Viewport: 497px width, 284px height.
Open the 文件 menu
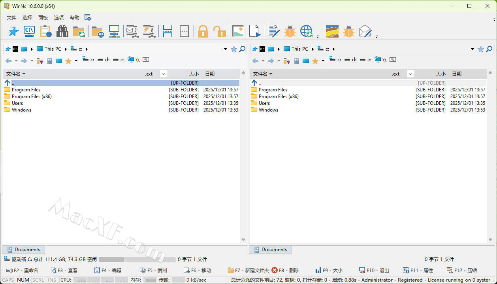tap(11, 18)
